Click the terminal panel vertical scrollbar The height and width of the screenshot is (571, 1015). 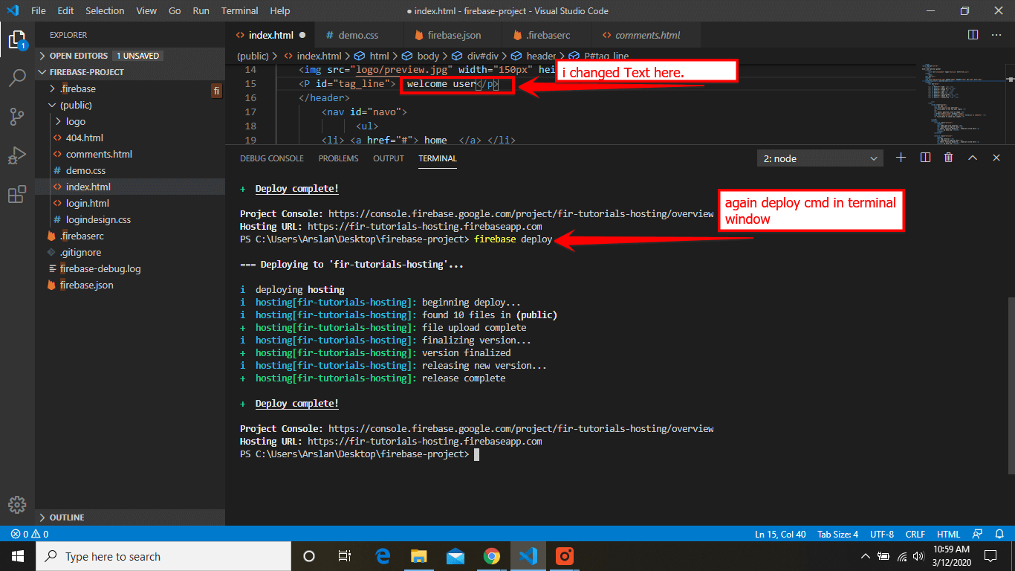tap(1011, 384)
